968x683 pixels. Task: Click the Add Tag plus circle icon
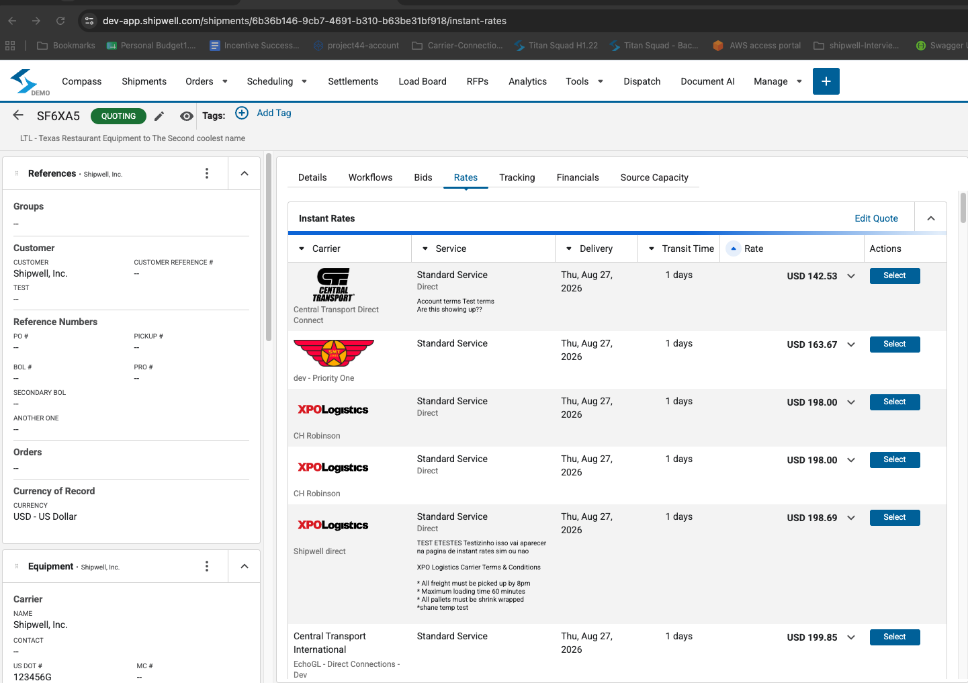point(242,113)
